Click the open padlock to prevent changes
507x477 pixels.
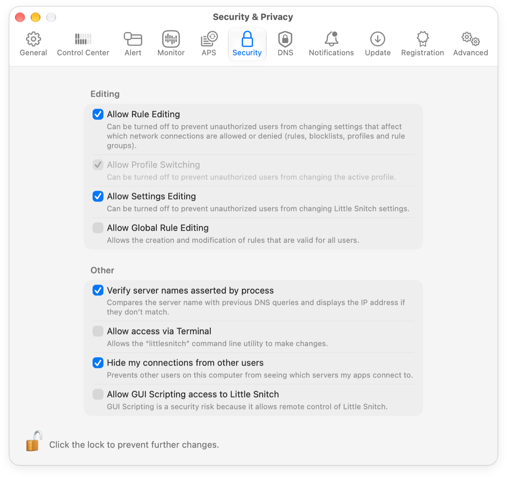(x=34, y=441)
